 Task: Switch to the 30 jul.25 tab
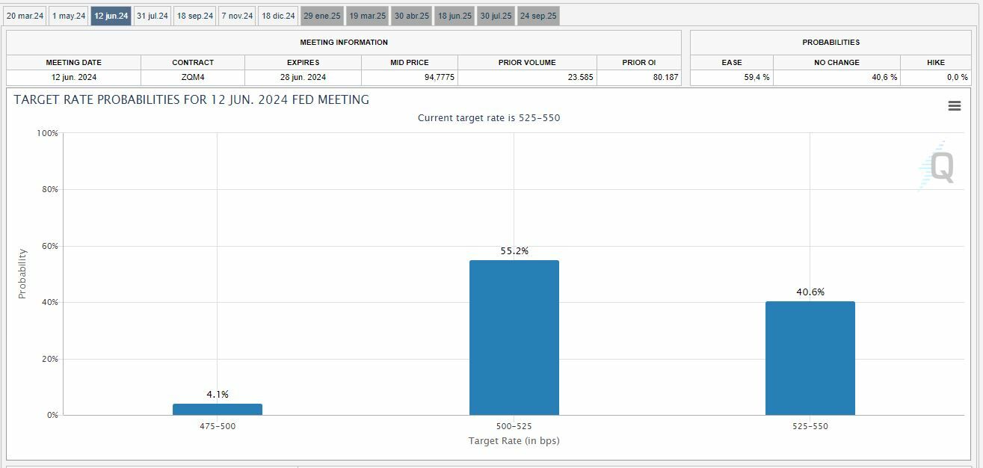pyautogui.click(x=496, y=16)
